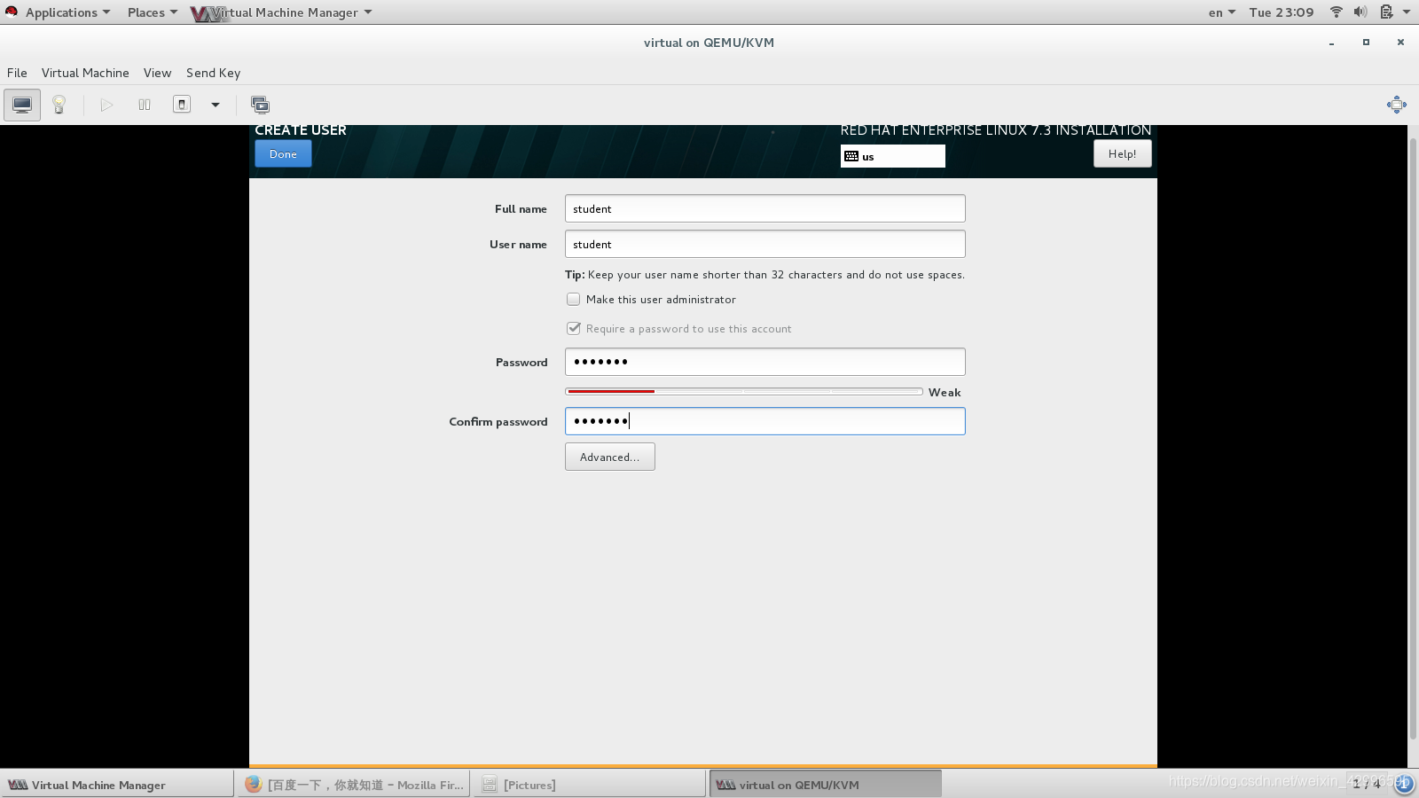This screenshot has height=798, width=1419.
Task: Click the battery status icon
Action: coord(1385,12)
